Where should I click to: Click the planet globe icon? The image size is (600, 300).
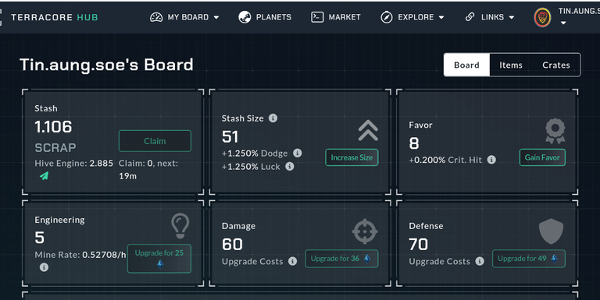(245, 17)
